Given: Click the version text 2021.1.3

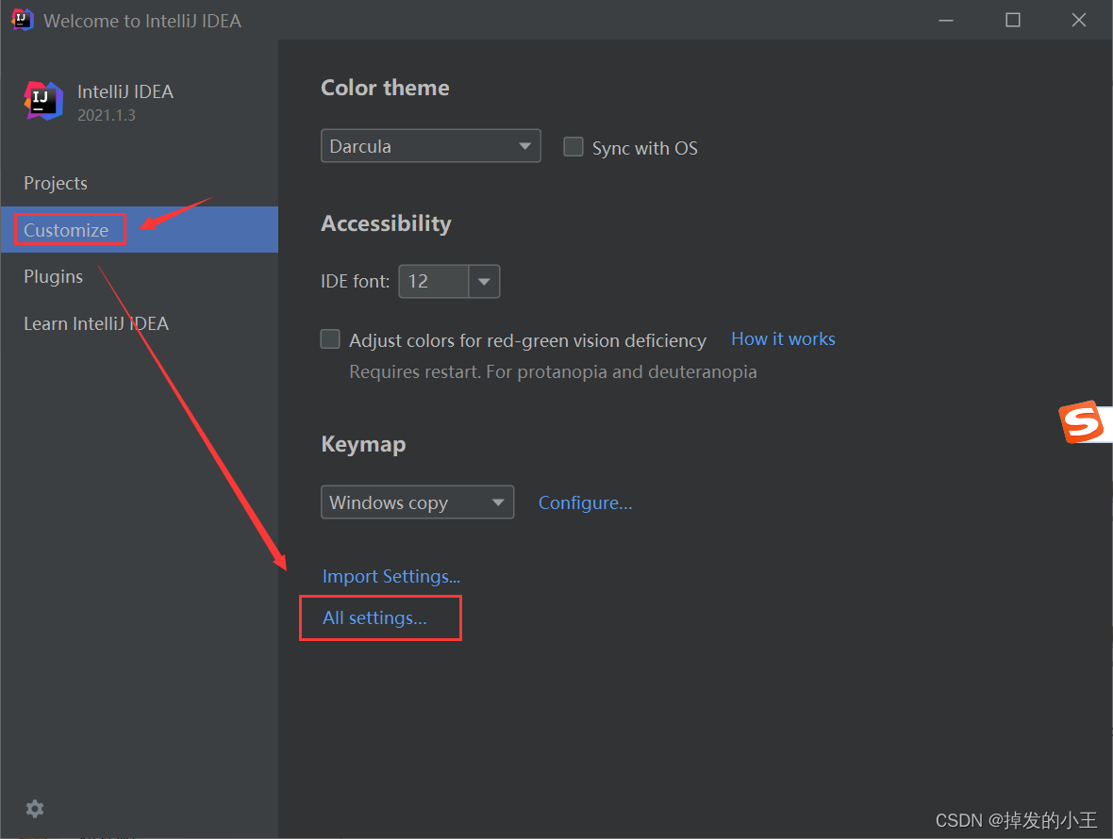Looking at the screenshot, I should point(107,115).
